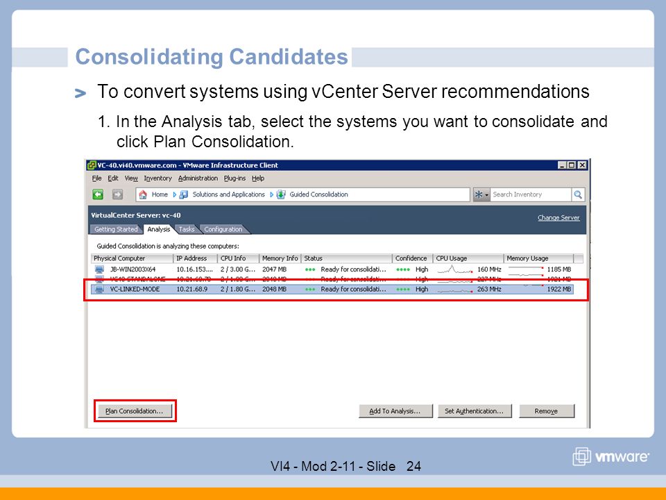Sort by the Status column header

pyautogui.click(x=347, y=258)
